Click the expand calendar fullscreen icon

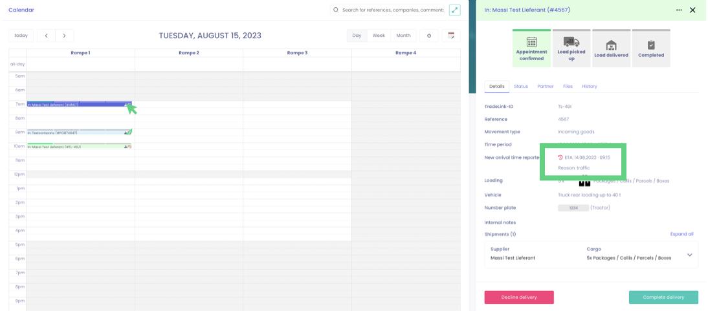455,10
